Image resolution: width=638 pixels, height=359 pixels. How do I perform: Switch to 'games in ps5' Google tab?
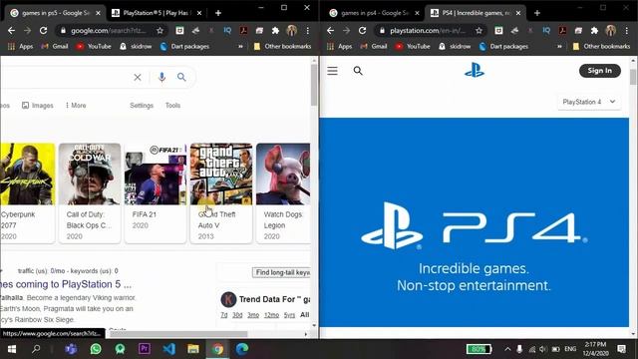(55, 13)
